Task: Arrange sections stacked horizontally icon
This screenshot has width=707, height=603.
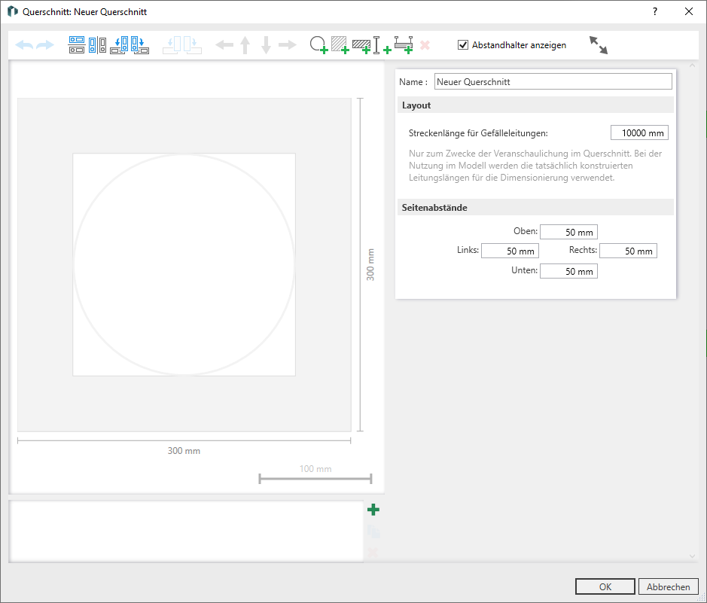Action: (x=77, y=45)
